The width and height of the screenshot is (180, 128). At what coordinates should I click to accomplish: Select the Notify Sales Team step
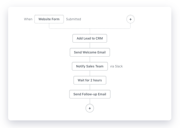(90, 66)
